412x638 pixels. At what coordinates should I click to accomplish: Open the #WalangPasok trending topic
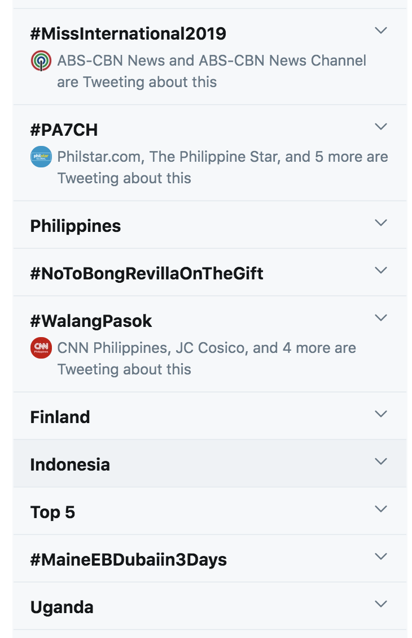coord(91,321)
